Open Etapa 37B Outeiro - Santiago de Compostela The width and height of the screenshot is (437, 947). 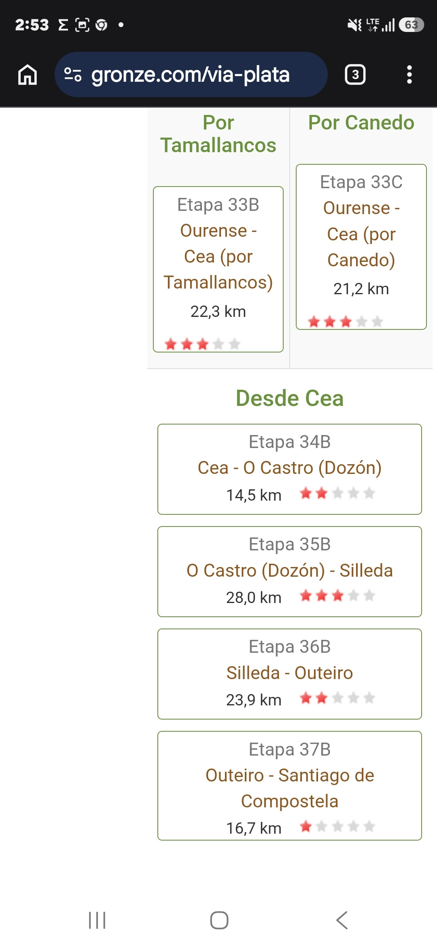290,786
